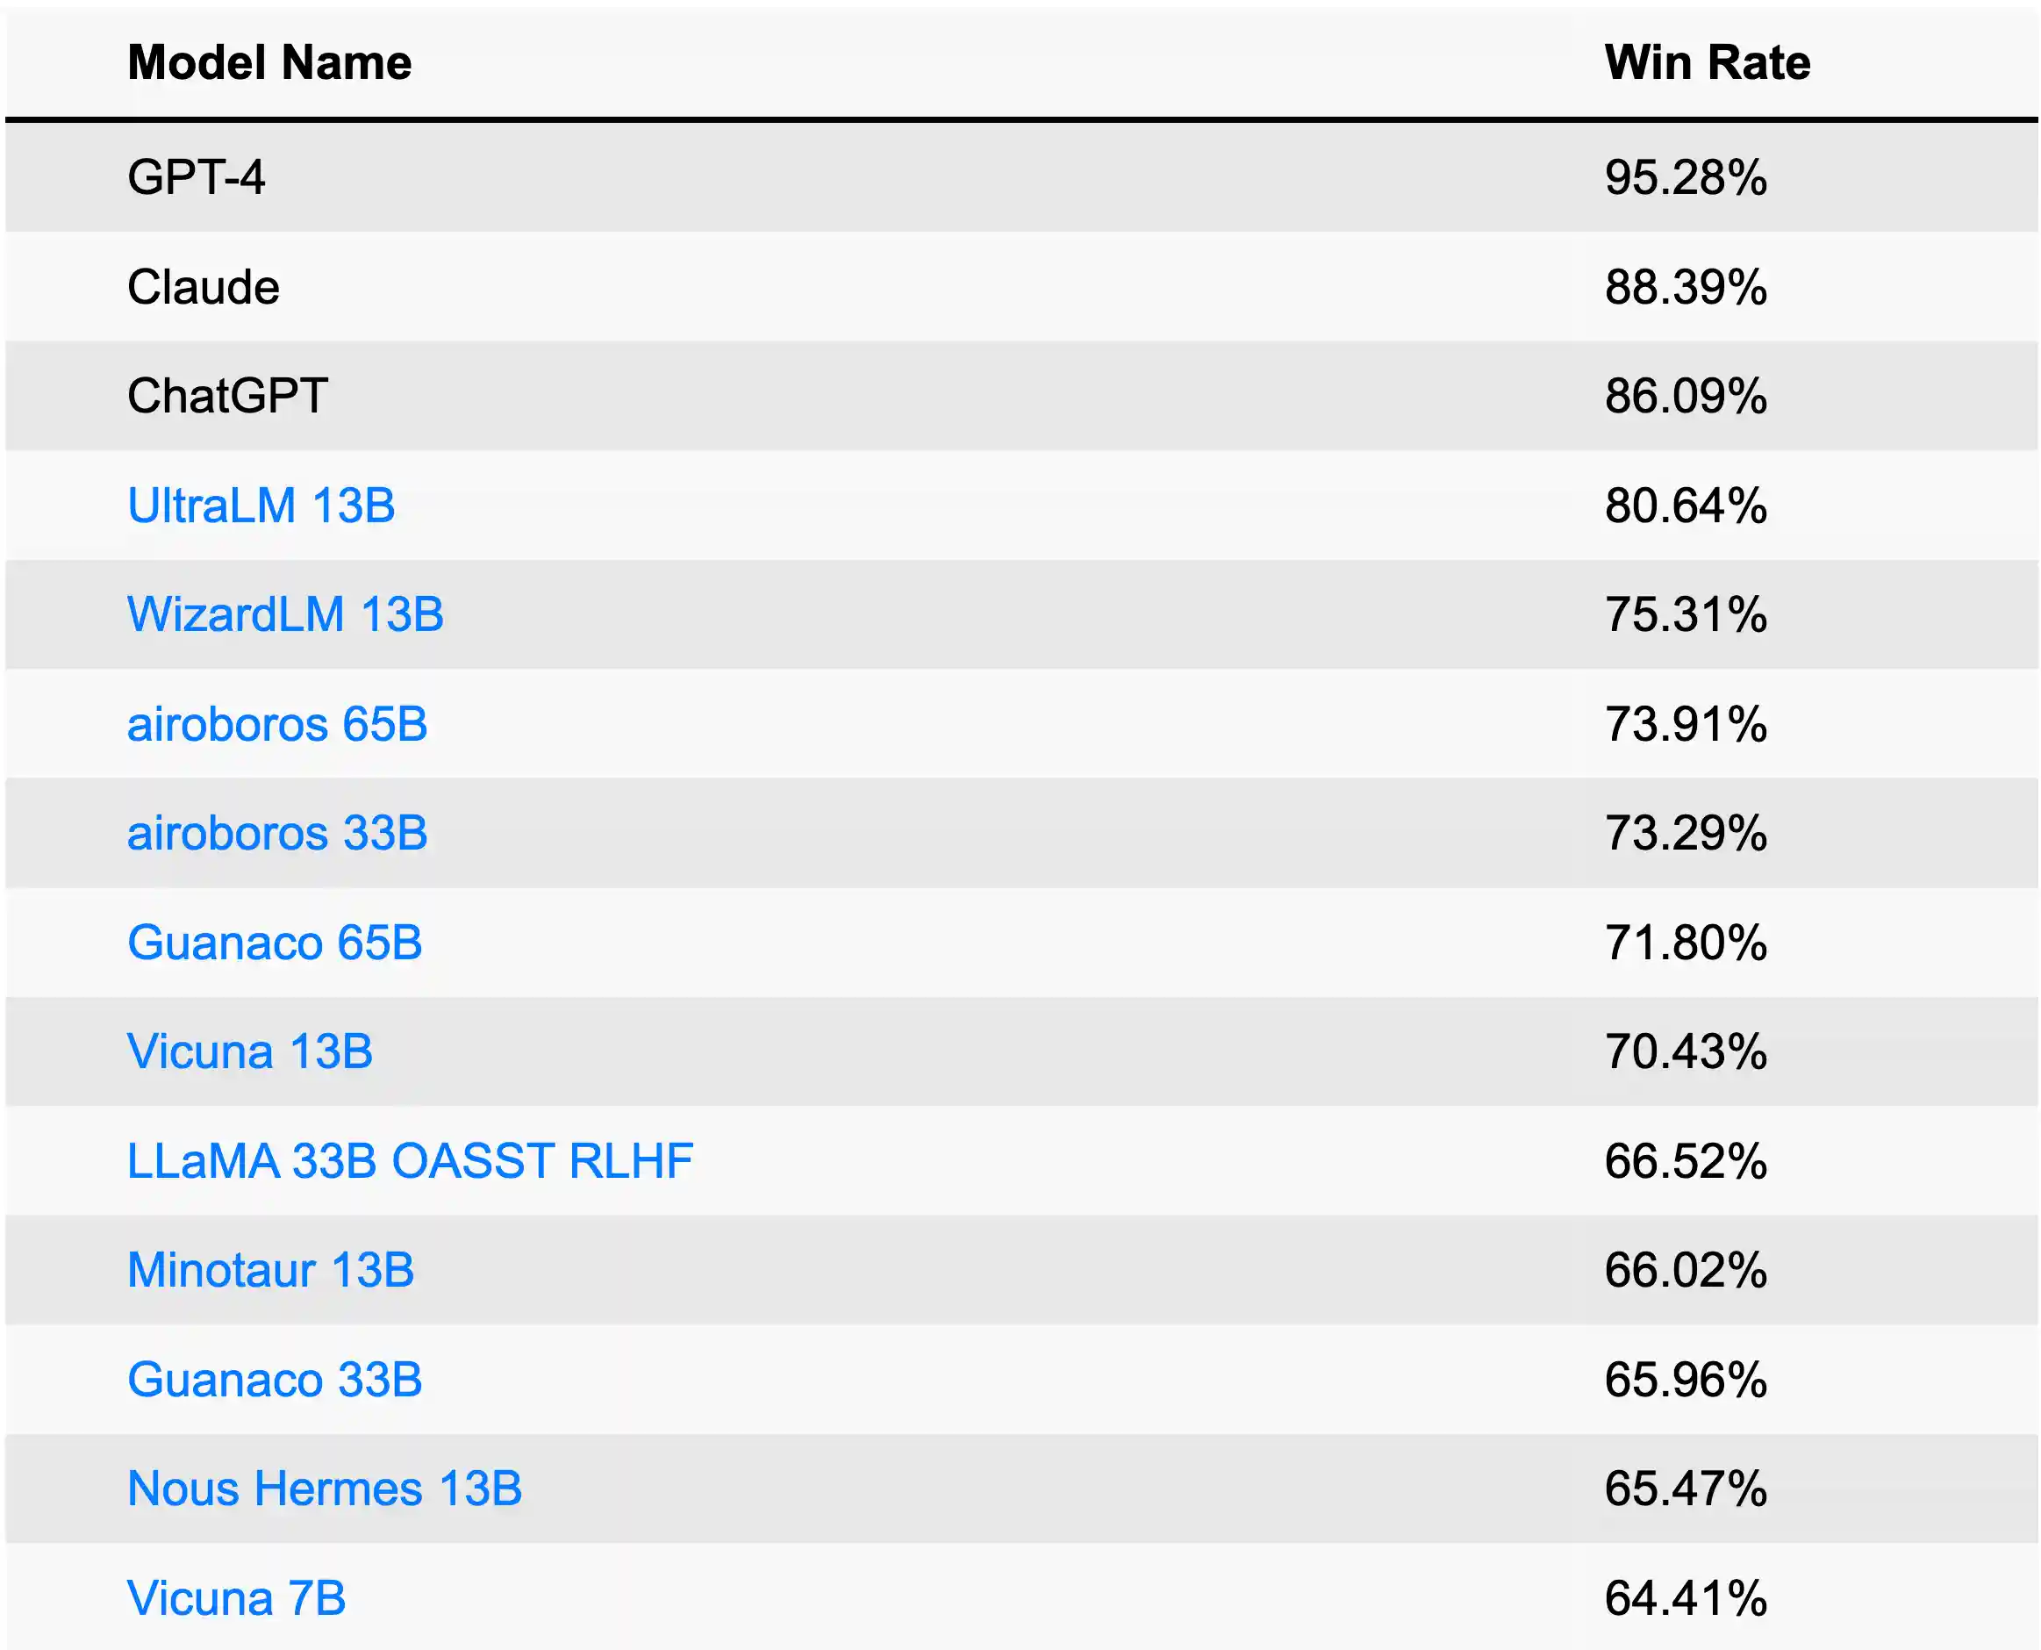Click the Vicuna 13B link
Image resolution: width=2041 pixels, height=1650 pixels.
[249, 1052]
